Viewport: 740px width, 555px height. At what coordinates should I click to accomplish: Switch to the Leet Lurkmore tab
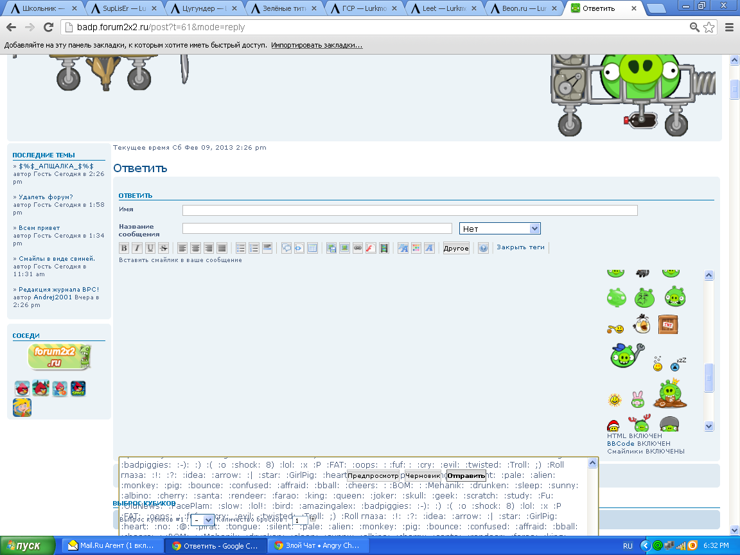point(445,8)
